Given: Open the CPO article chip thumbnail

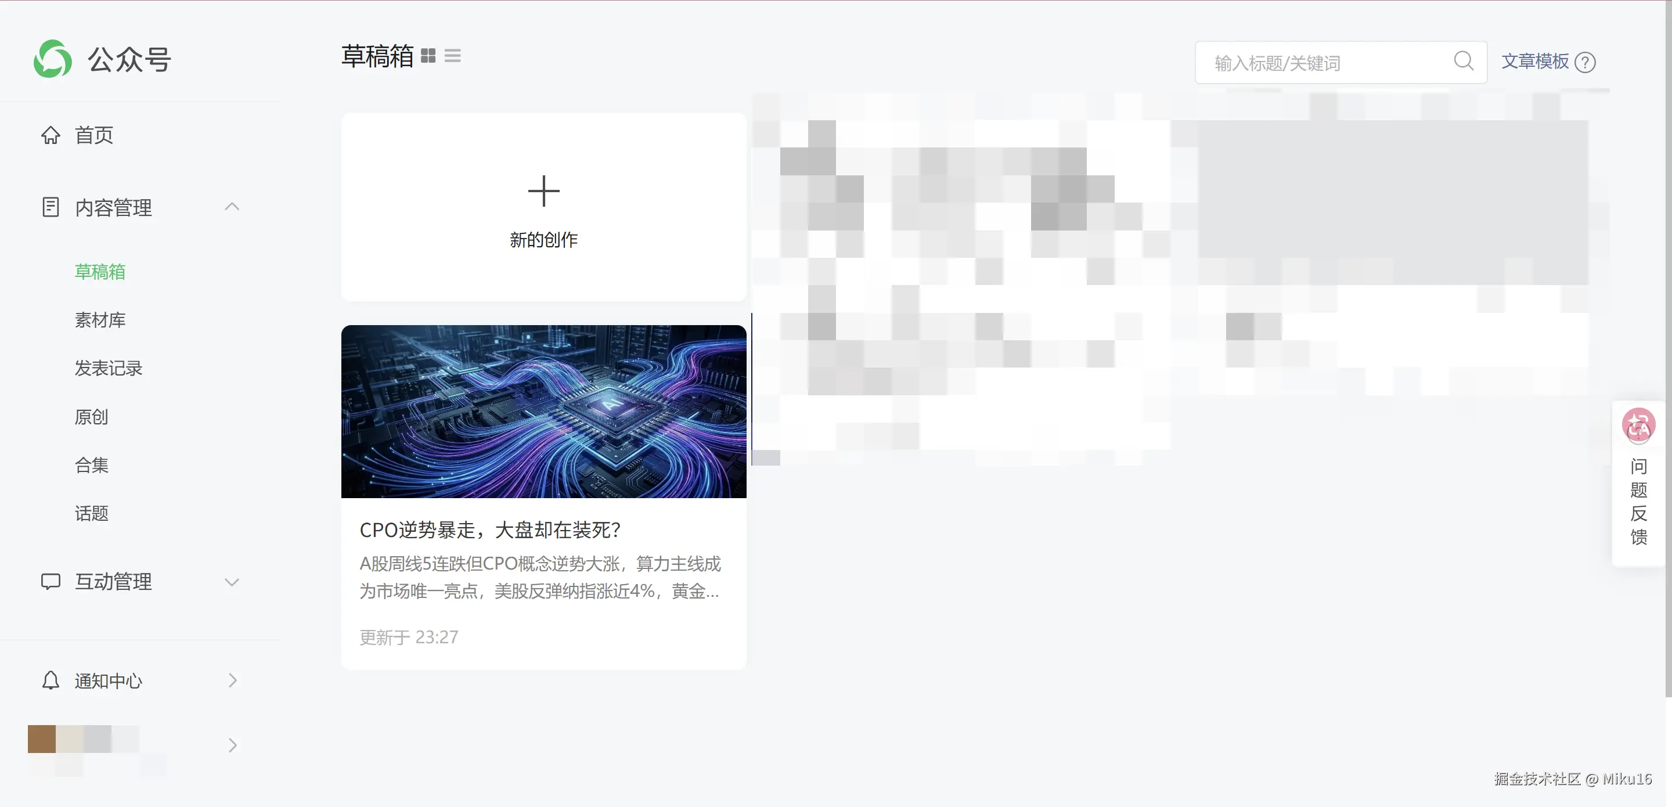Looking at the screenshot, I should point(543,412).
